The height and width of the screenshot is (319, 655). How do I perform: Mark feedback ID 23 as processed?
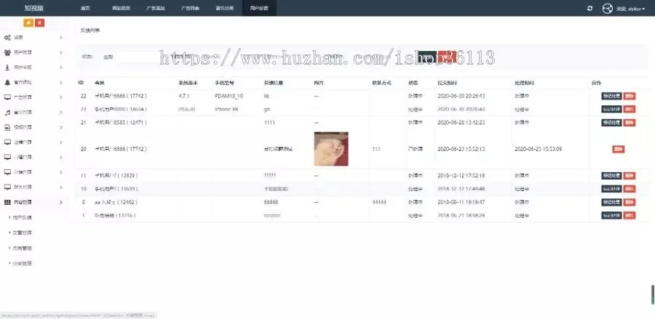click(x=611, y=109)
